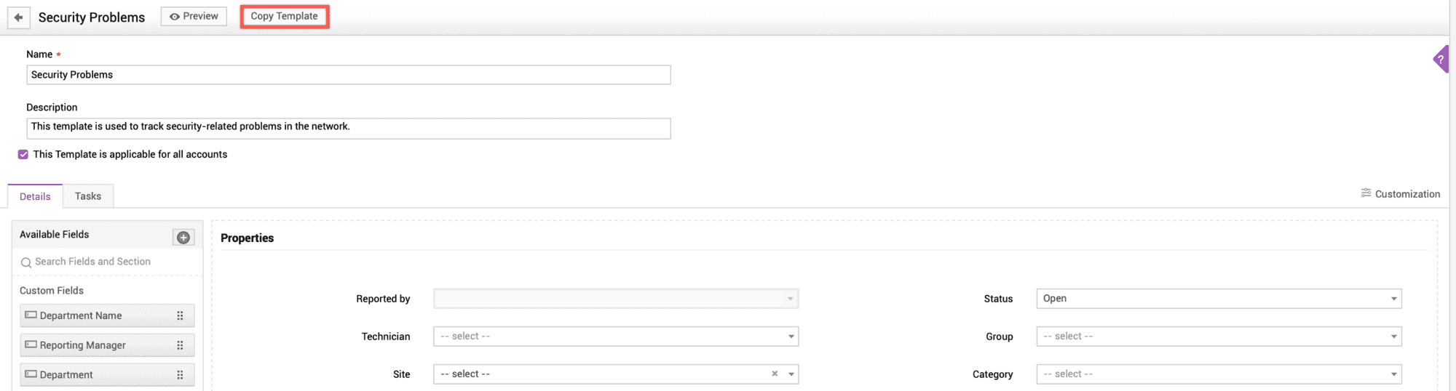The image size is (1456, 391).
Task: Select the Details tab
Action: click(35, 196)
